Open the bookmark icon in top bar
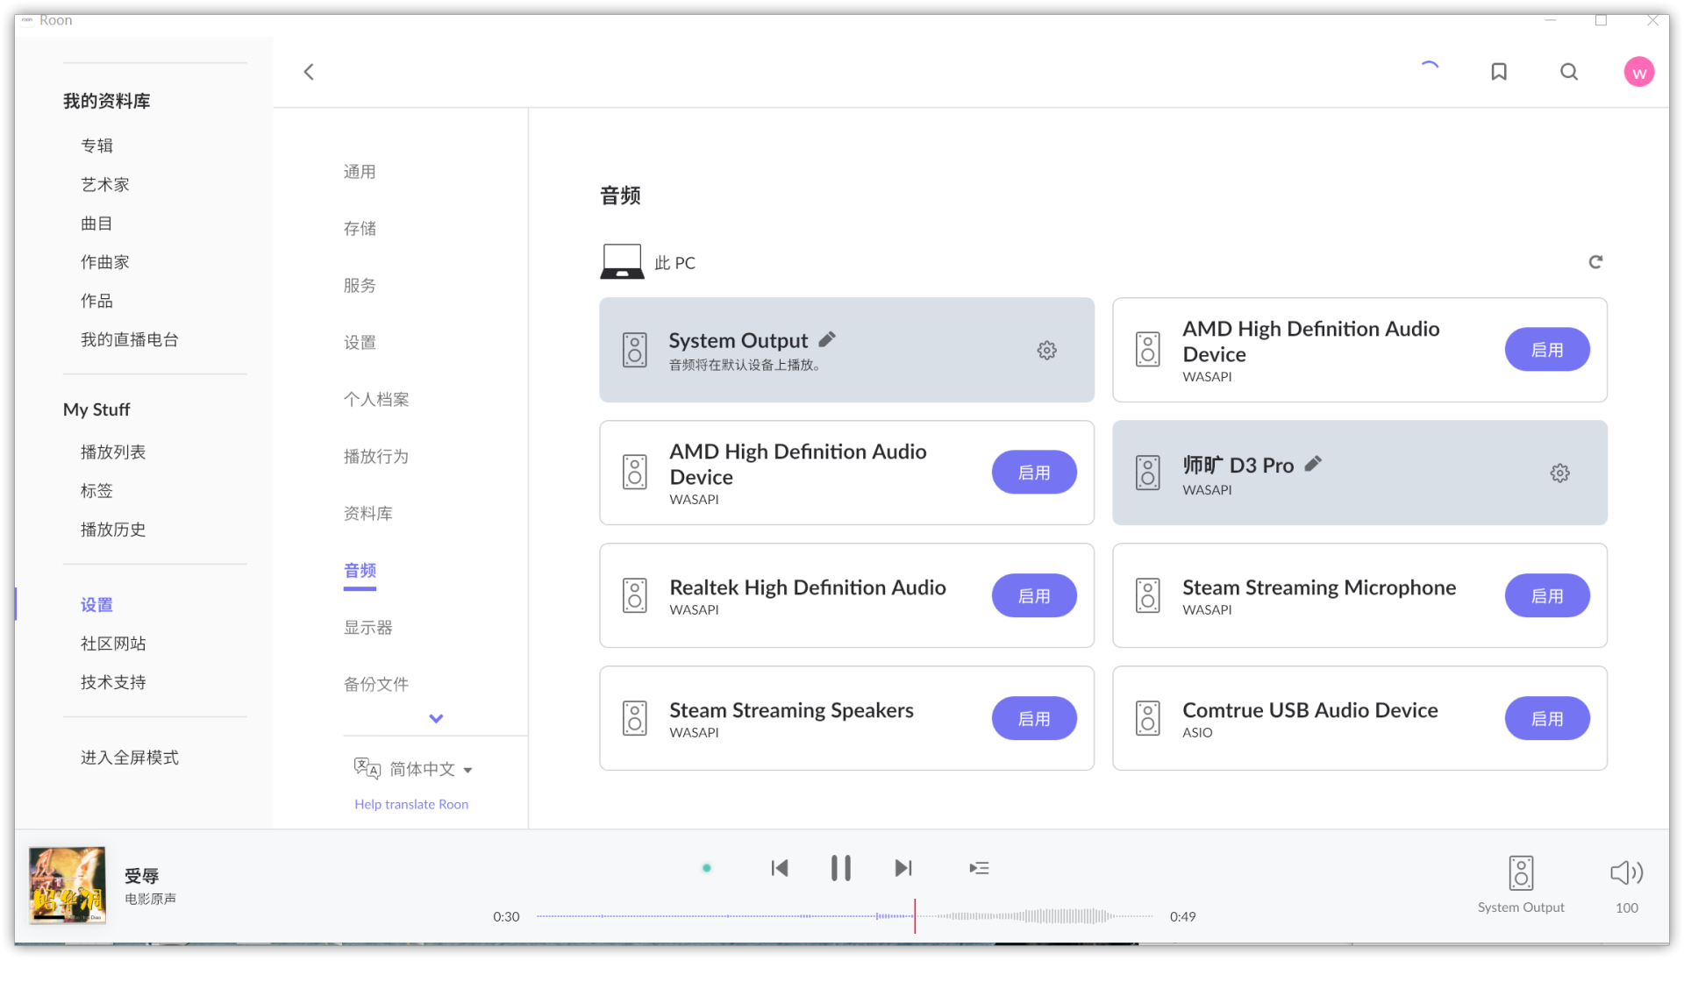The height and width of the screenshot is (982, 1684). 1499,72
